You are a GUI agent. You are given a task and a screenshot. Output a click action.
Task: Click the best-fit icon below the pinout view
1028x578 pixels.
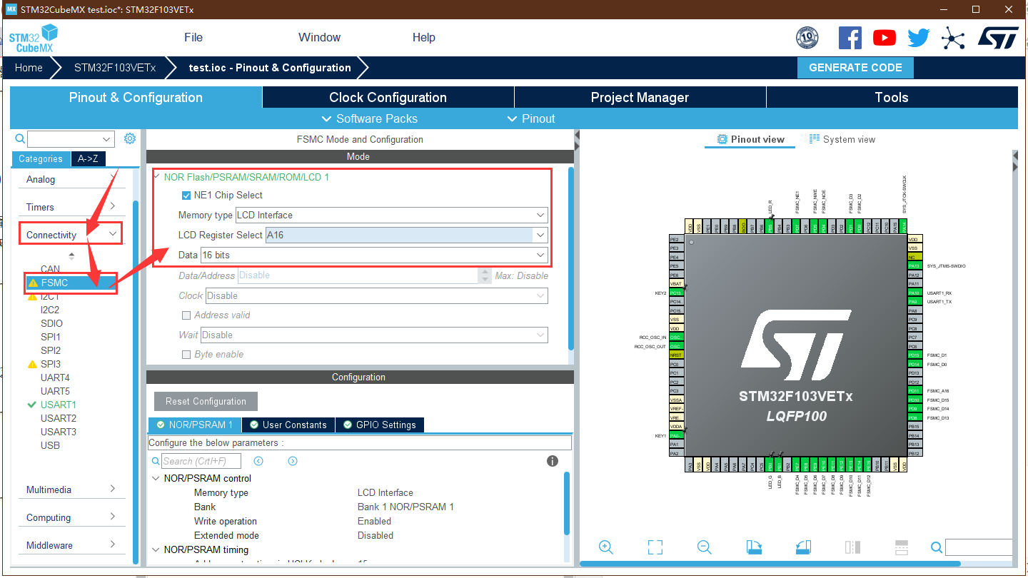(655, 547)
